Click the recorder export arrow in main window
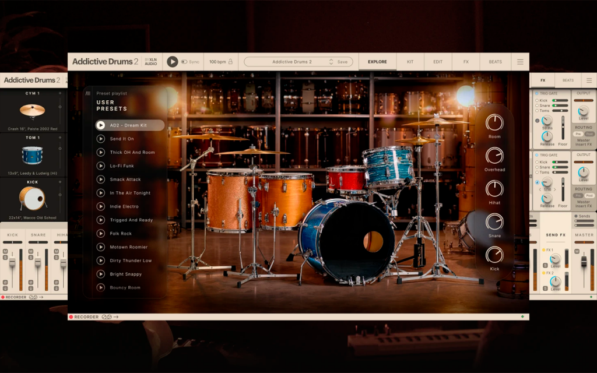The height and width of the screenshot is (373, 597). click(116, 316)
